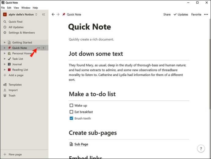211x159 pixels.
Task: Open the Journal page label
Action: pos(17,64)
